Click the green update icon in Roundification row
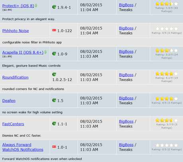 pyautogui.click(x=54, y=74)
